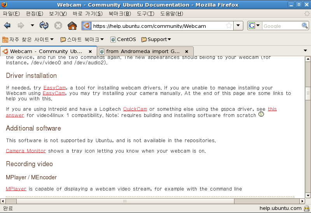The height and width of the screenshot is (213, 311).
Task: Maximize the Firefox window
Action: click(299, 5)
